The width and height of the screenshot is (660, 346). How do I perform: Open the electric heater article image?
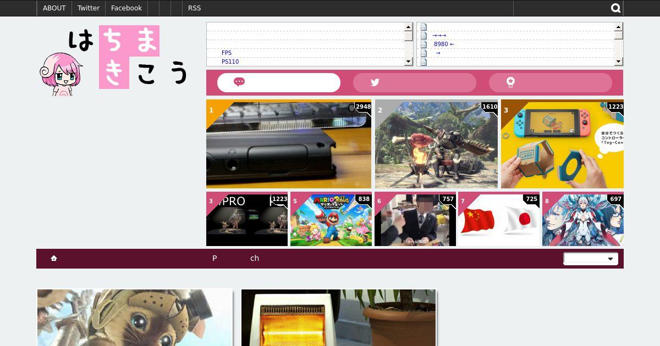coord(339,317)
